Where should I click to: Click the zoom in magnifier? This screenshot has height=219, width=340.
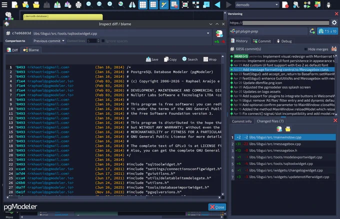tap(110, 4)
